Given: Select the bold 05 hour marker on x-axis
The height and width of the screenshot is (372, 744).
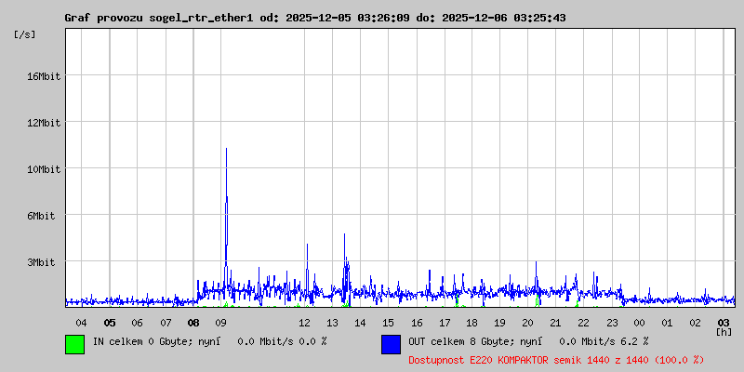Looking at the screenshot, I should pos(110,323).
